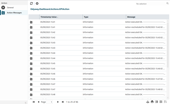The height and width of the screenshot is (104, 170).
Task: Click 'Action executed OK' message at 15:48
Action: 145,94
